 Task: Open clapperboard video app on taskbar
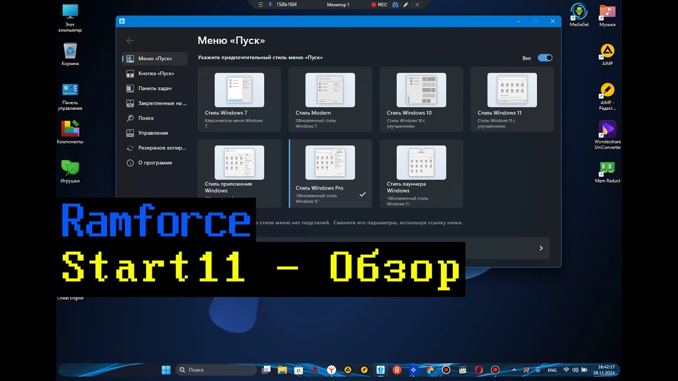(462, 370)
